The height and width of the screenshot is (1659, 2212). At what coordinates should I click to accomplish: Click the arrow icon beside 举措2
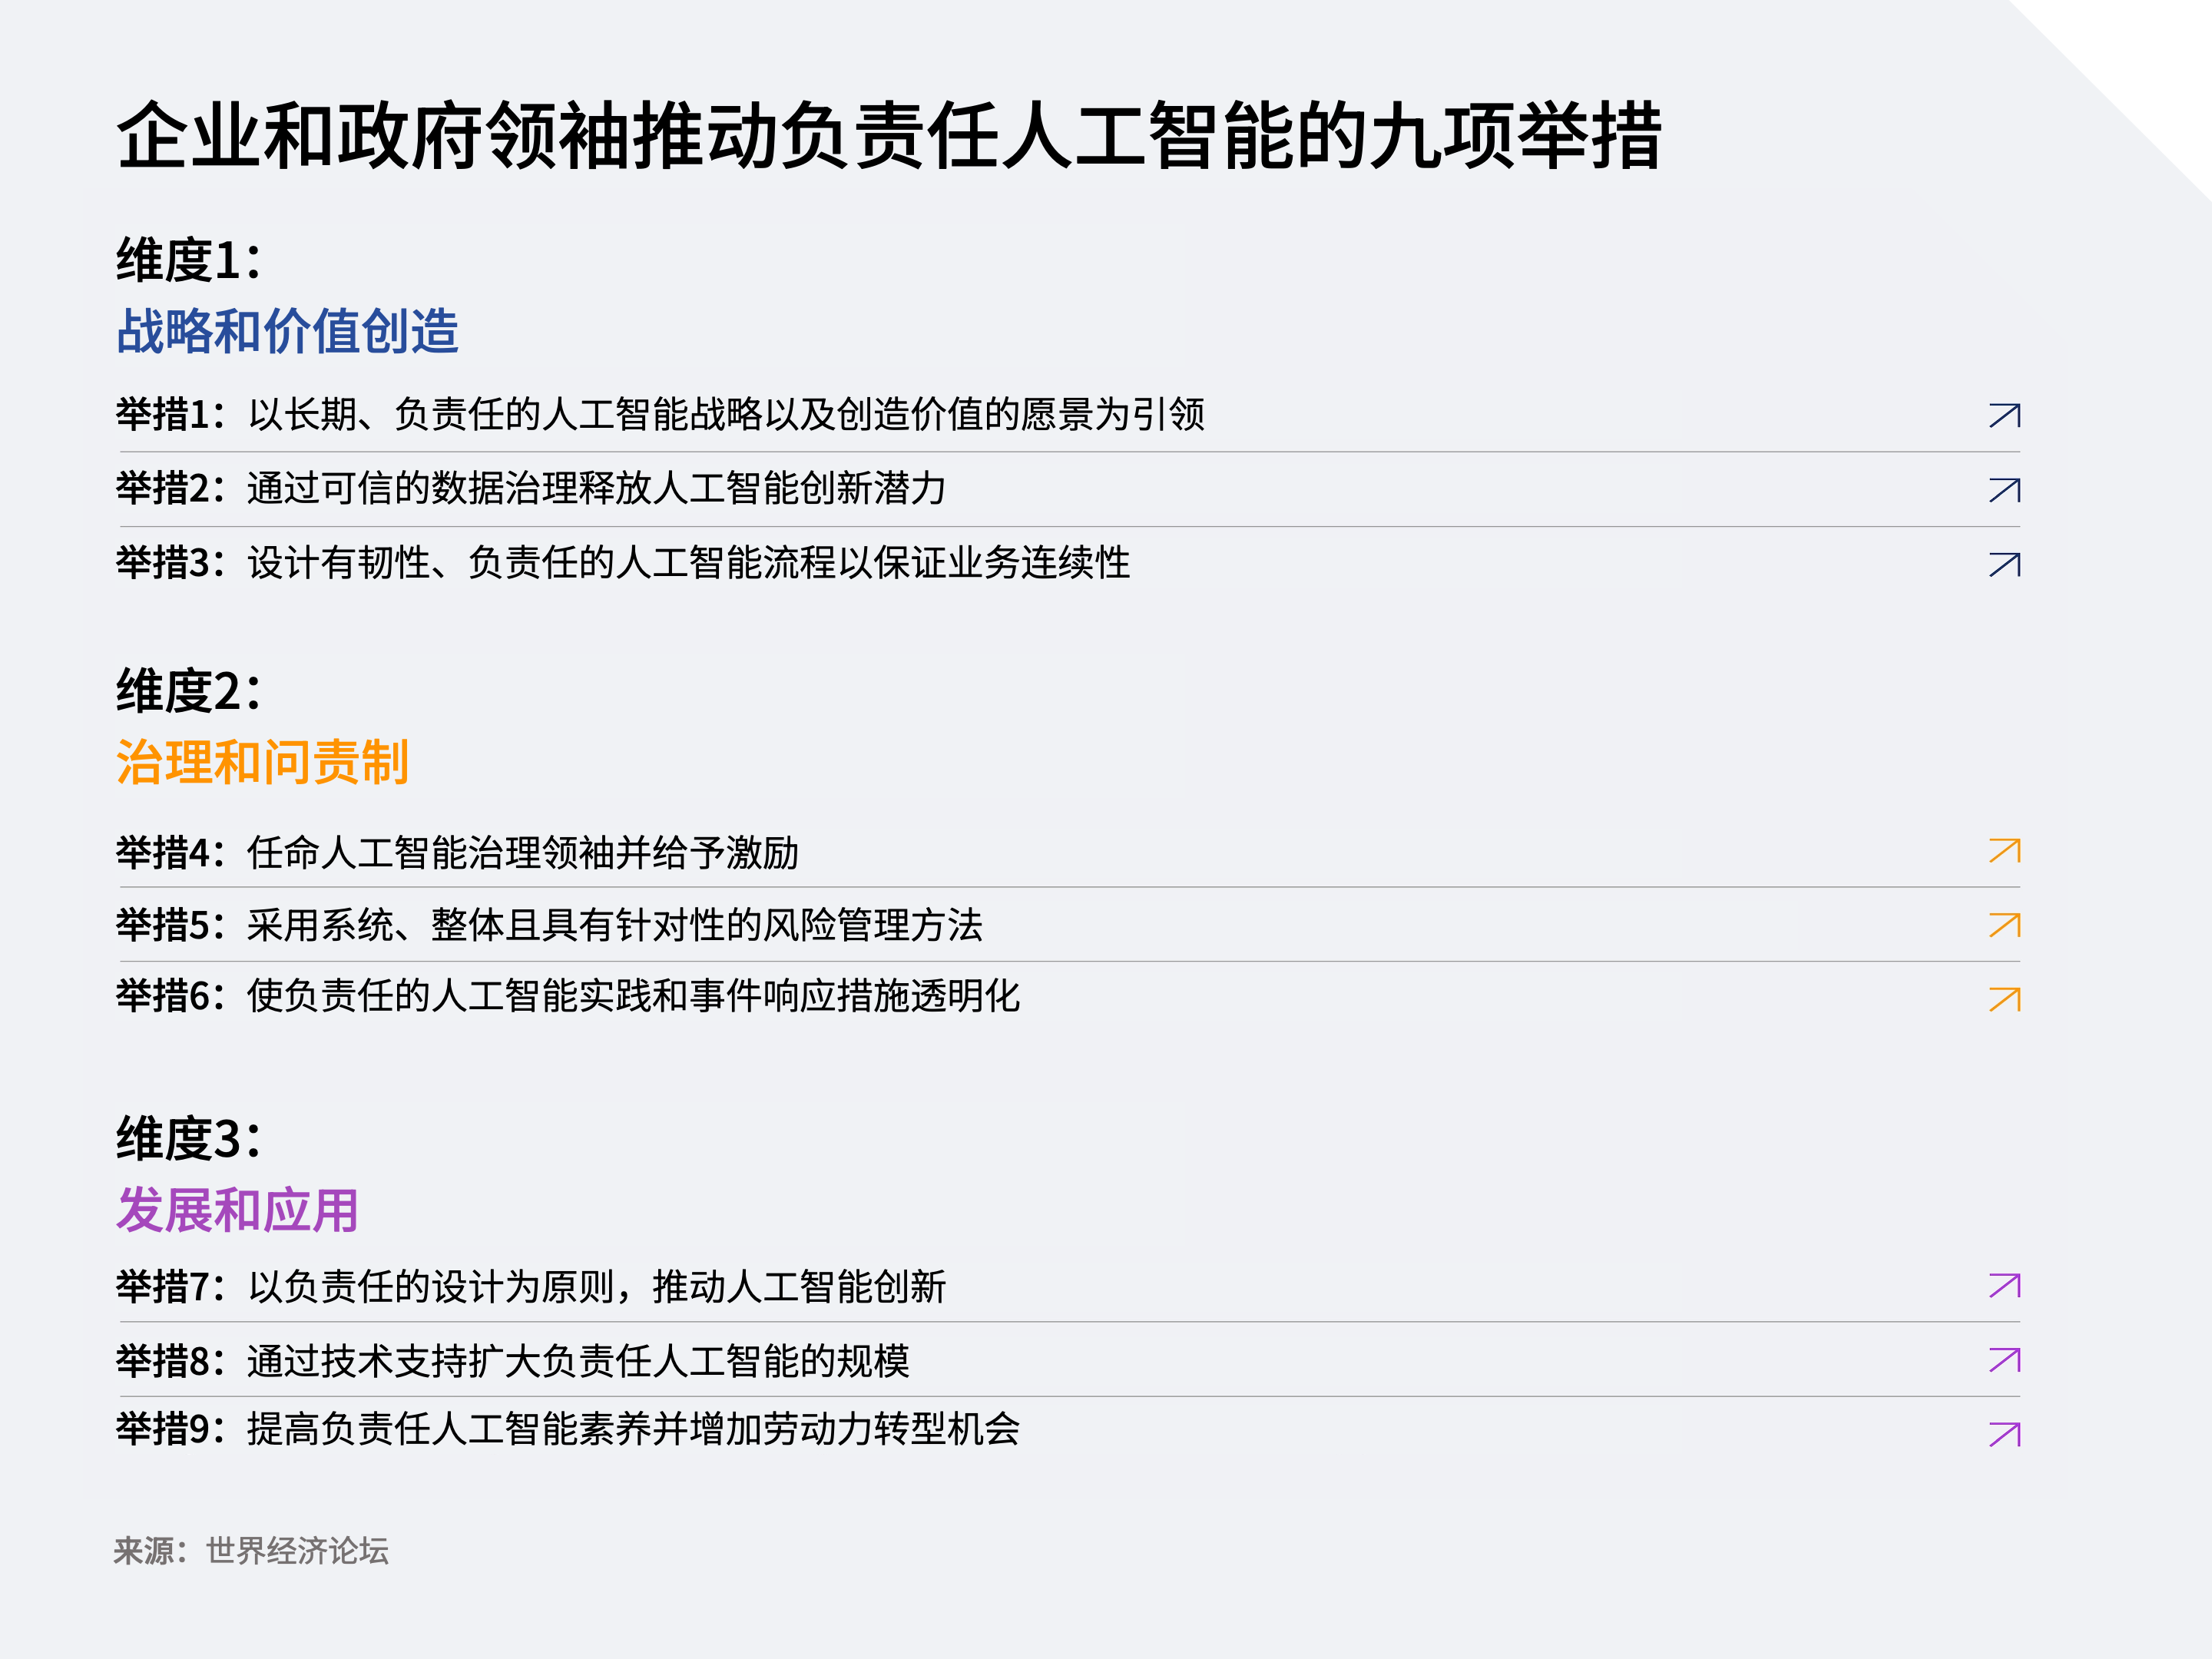tap(2004, 490)
